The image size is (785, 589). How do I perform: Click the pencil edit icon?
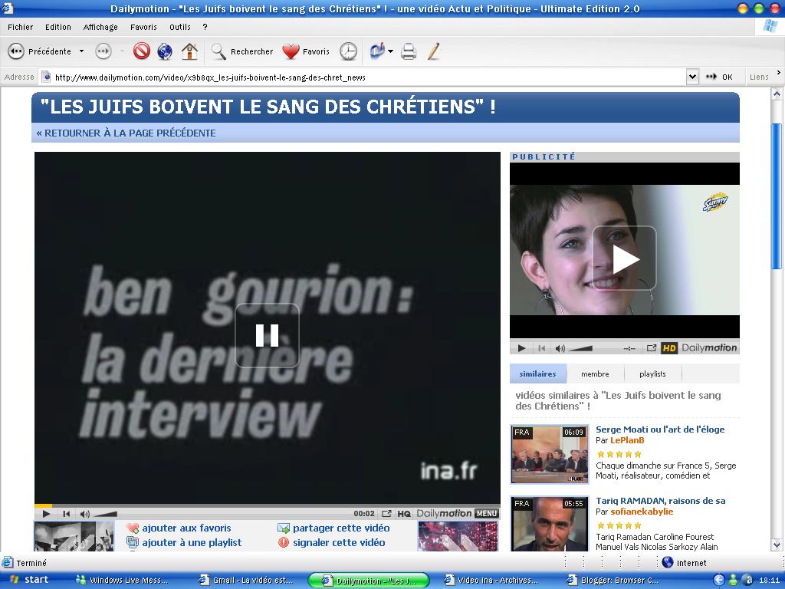point(434,51)
